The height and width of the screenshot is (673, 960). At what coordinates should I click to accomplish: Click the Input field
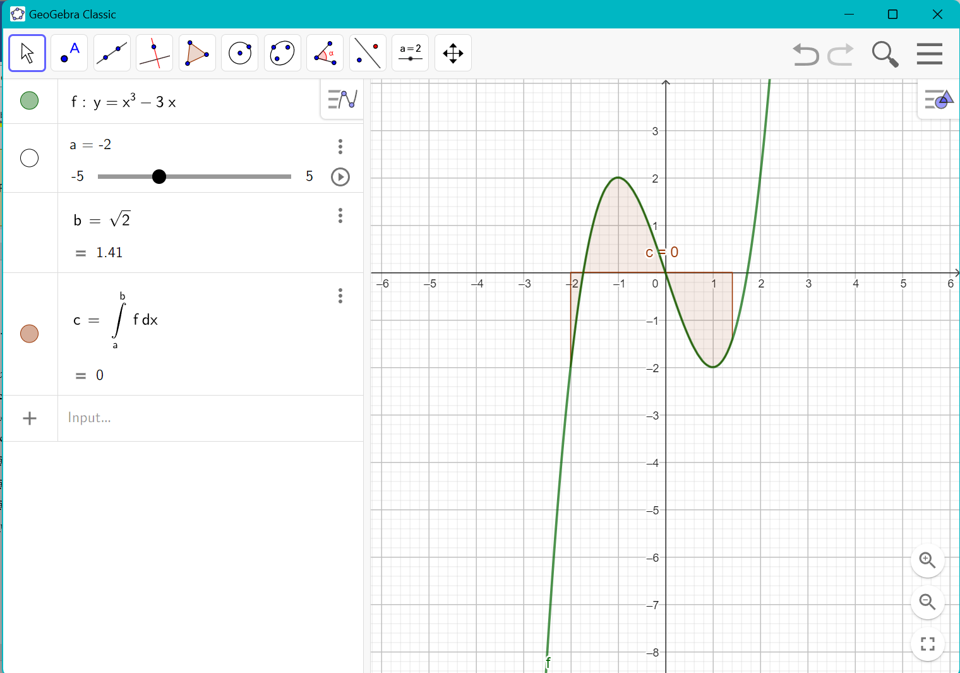(x=210, y=418)
